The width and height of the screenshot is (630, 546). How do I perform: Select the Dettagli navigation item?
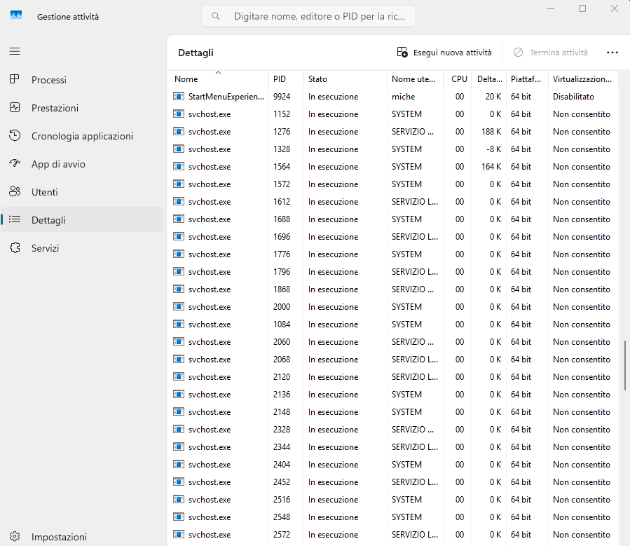click(x=82, y=220)
